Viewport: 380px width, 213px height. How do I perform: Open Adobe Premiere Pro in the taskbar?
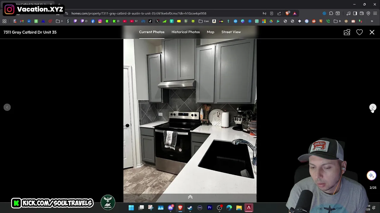click(210, 208)
